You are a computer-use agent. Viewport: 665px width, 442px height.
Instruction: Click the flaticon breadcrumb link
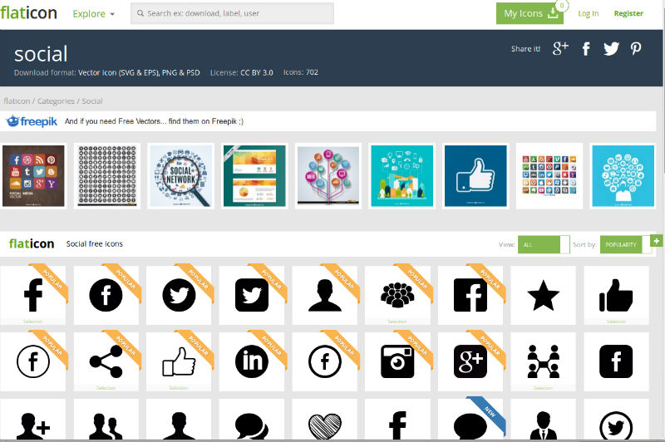[17, 101]
